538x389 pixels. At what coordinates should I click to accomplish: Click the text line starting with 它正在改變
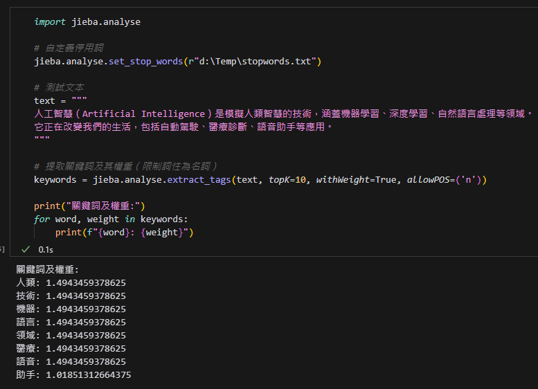(x=183, y=127)
